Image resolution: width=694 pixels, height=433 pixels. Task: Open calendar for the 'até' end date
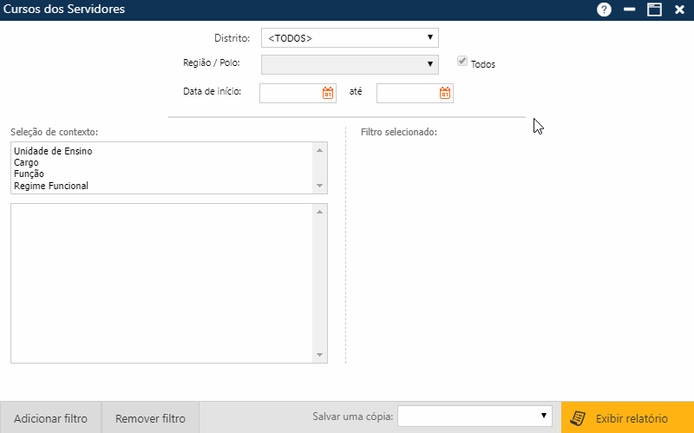(445, 93)
